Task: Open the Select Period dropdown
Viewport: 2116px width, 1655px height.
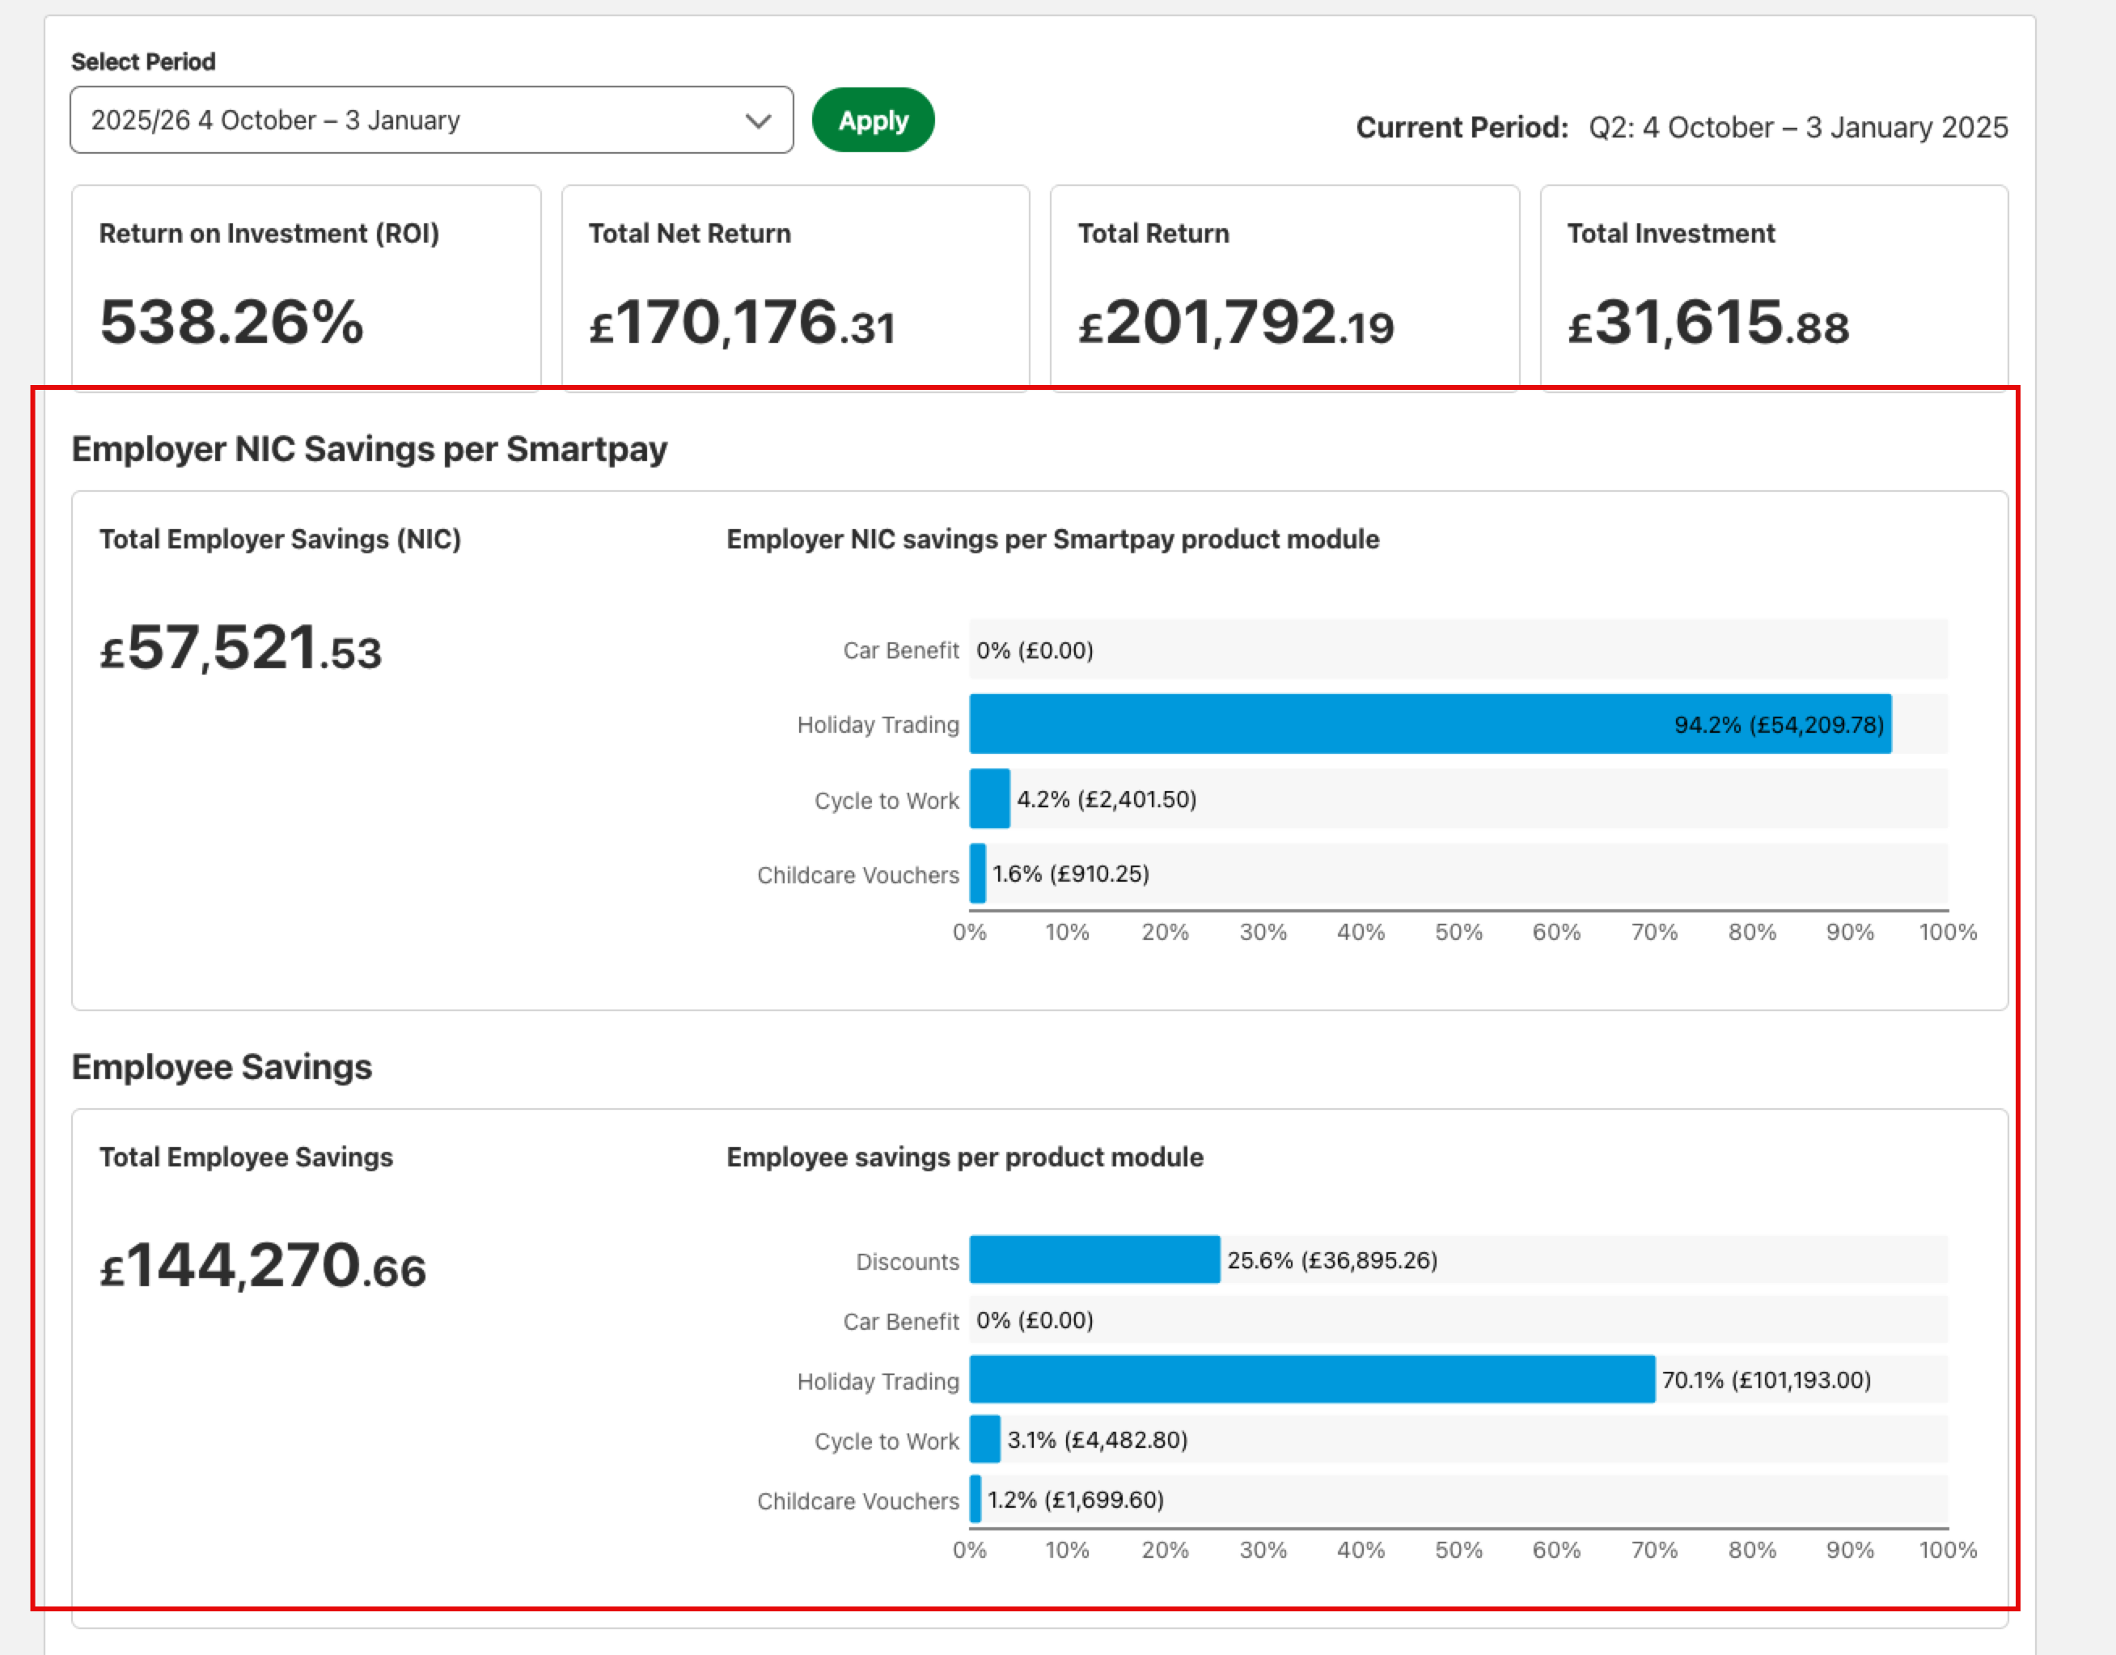Action: pyautogui.click(x=431, y=121)
